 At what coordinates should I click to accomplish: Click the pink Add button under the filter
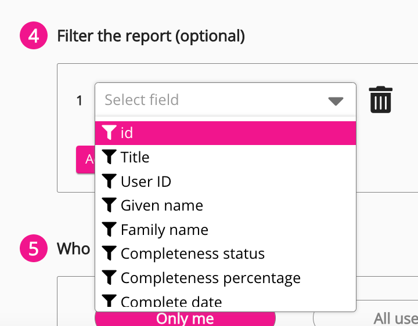pyautogui.click(x=85, y=160)
